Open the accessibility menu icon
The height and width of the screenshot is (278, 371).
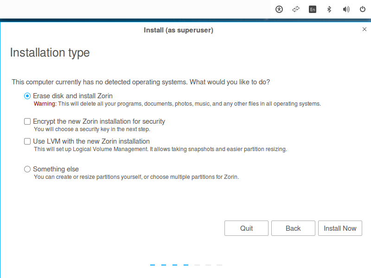pyautogui.click(x=279, y=9)
